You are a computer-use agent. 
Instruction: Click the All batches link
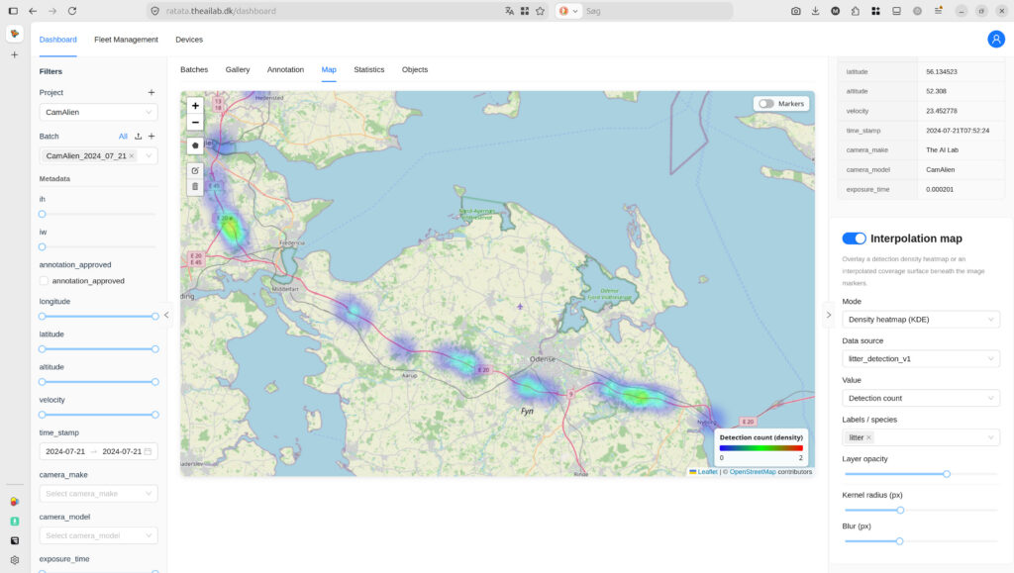123,137
